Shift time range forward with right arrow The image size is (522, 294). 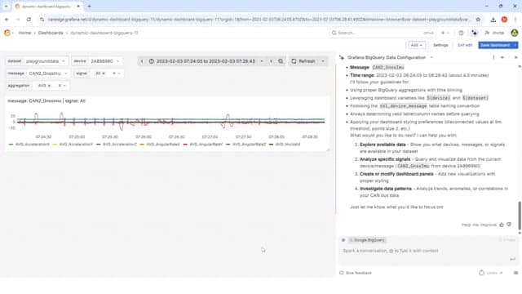(271, 61)
